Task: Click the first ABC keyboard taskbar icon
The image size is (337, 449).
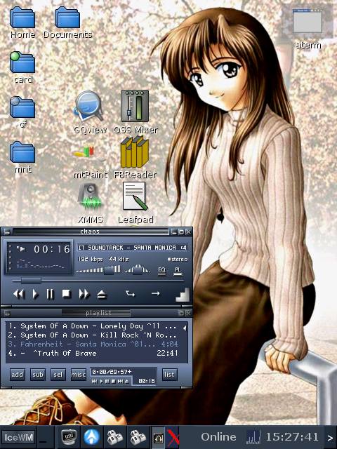Action: [114, 437]
